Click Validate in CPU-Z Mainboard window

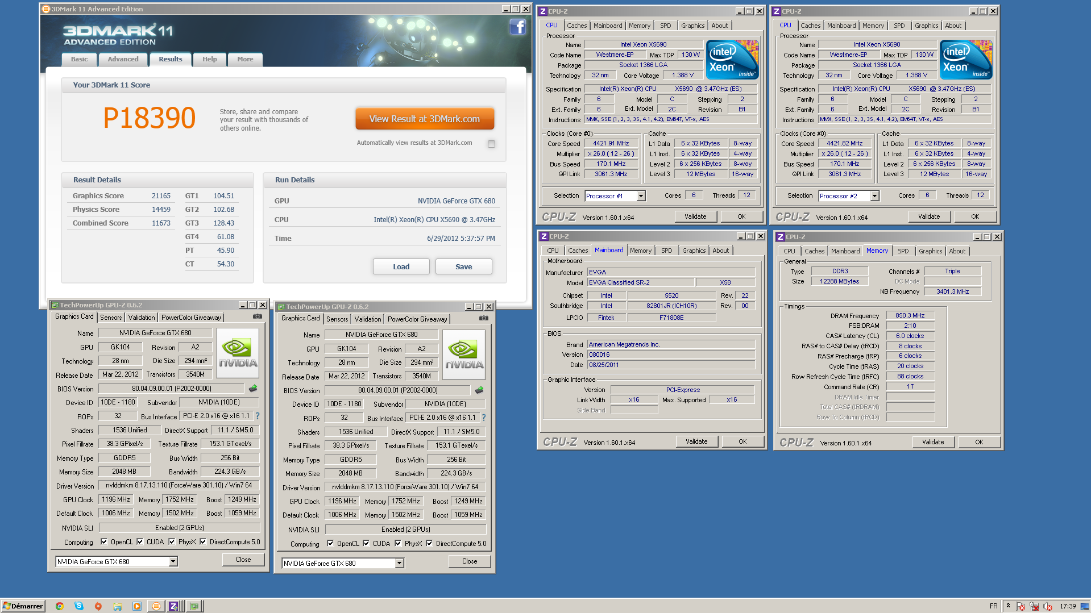[x=696, y=441]
